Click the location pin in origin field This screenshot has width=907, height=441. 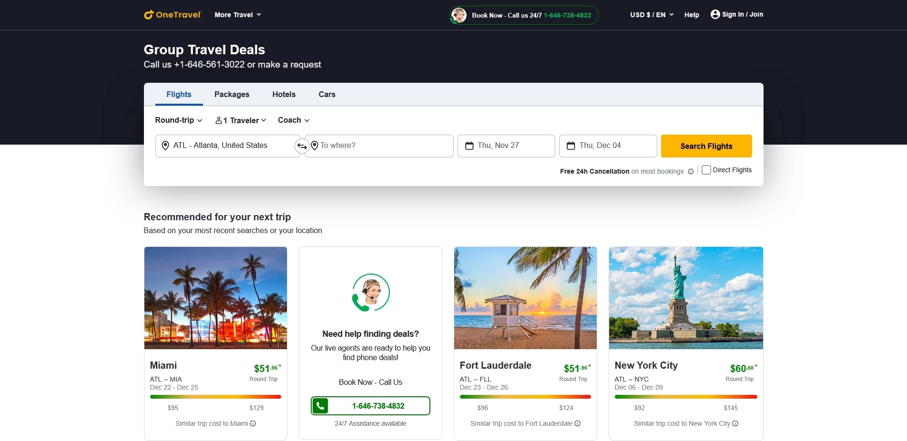click(x=165, y=146)
